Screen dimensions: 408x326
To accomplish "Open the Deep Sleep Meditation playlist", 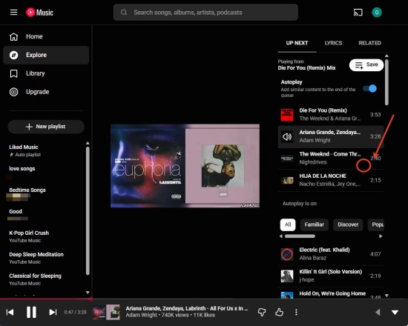I will click(45, 258).
